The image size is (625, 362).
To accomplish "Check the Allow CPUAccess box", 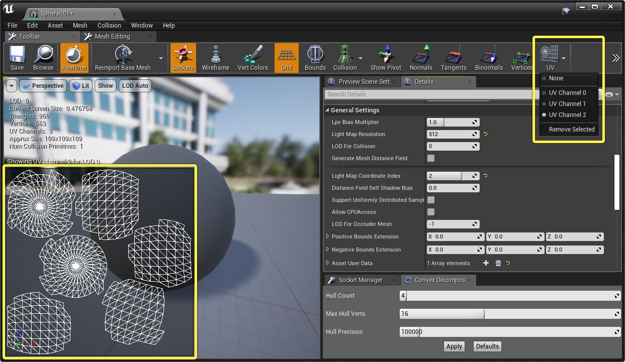I will coord(431,212).
